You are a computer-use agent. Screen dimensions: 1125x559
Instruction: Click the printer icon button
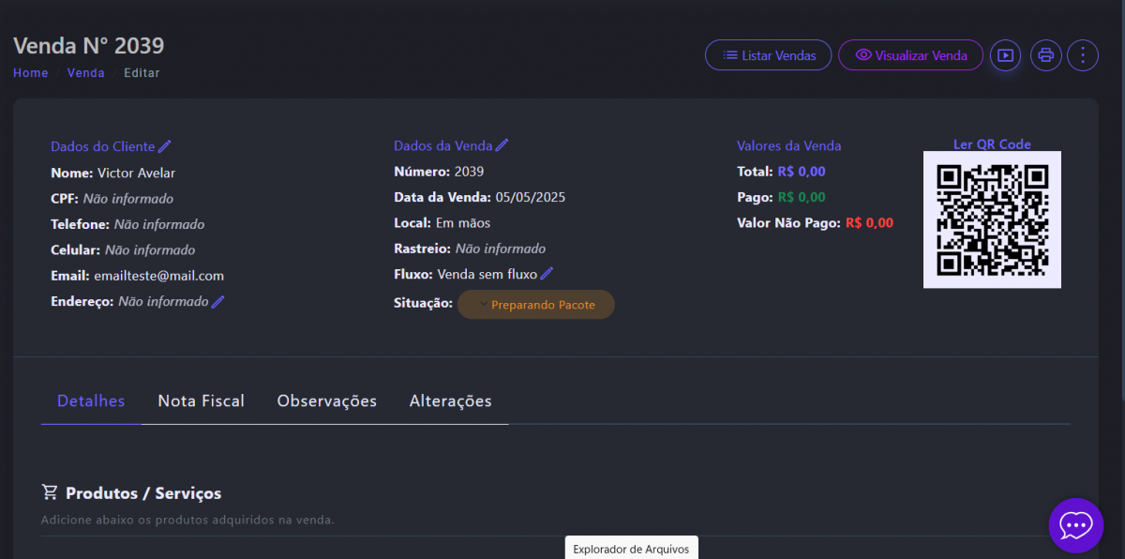1046,55
